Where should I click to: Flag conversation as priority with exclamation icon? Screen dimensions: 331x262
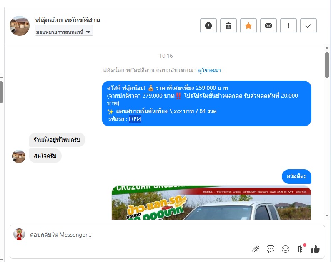(288, 26)
